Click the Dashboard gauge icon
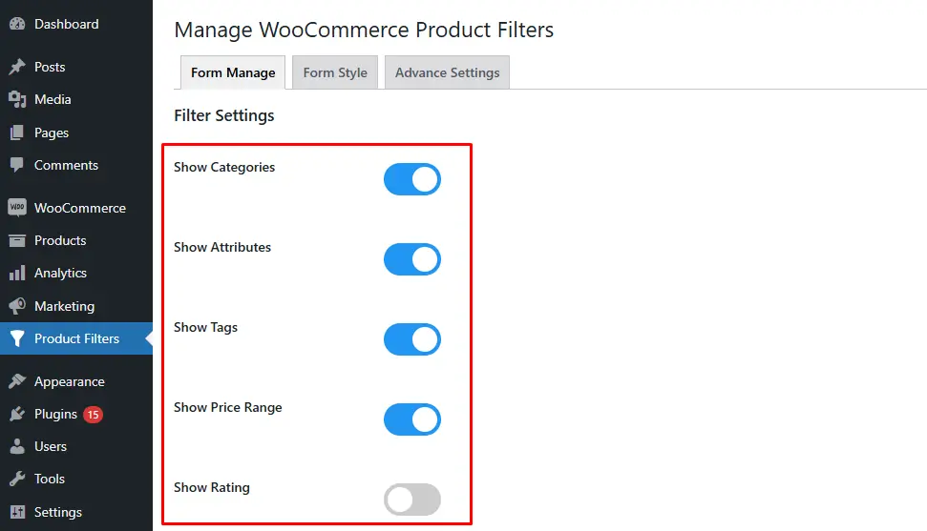Viewport: 927px width, 531px height. click(17, 24)
